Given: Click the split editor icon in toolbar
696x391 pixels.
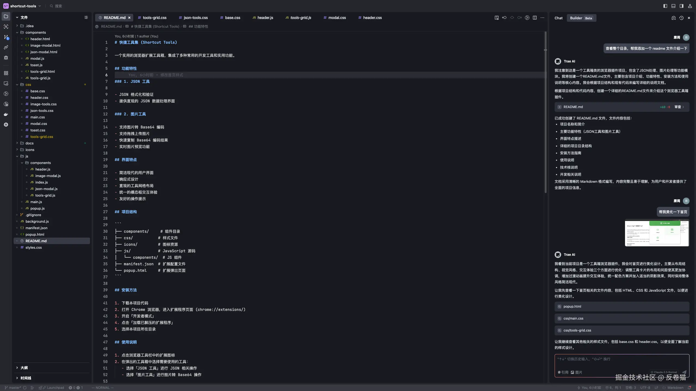Looking at the screenshot, I should pos(535,18).
